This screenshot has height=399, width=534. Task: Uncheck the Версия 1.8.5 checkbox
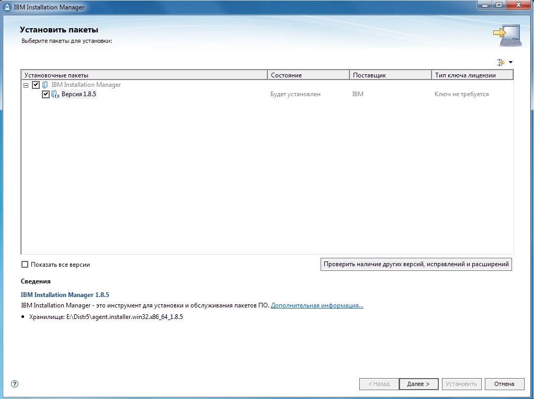[x=46, y=94]
